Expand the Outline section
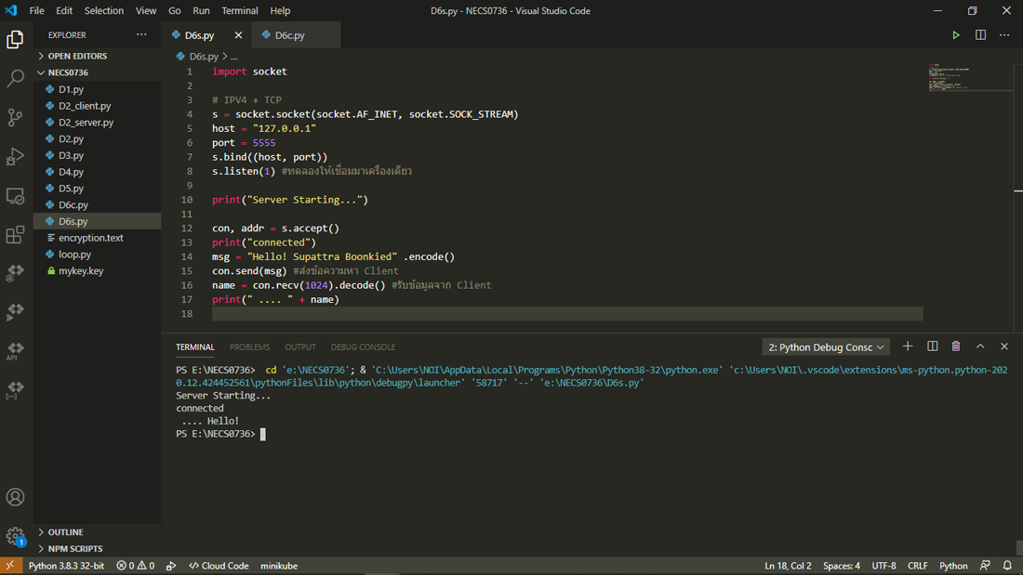This screenshot has height=575, width=1023. tap(65, 532)
